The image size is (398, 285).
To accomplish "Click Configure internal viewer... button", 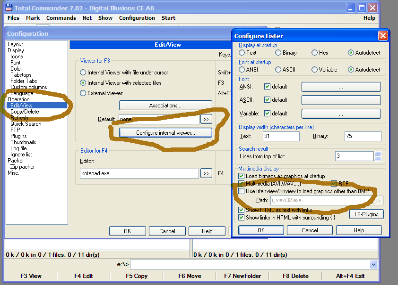I will [x=165, y=133].
